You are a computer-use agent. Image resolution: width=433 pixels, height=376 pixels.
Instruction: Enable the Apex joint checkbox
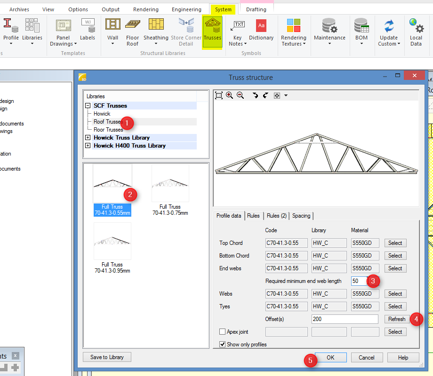pos(223,332)
